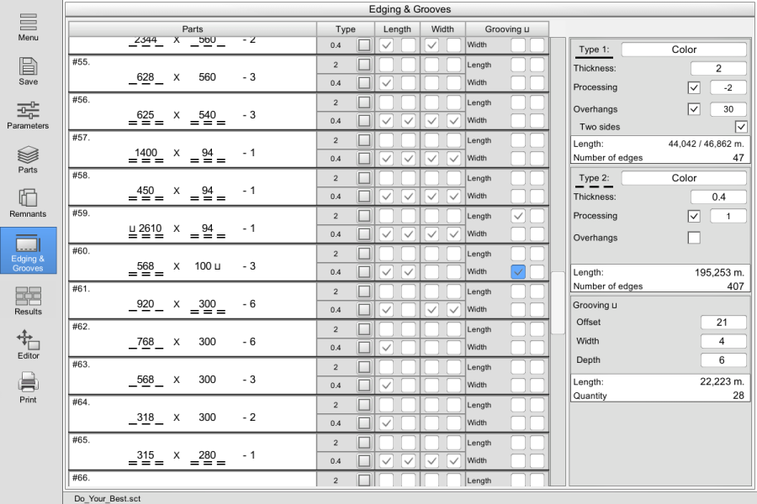The height and width of the screenshot is (504, 757).
Task: Uncheck the checked 0.4 Length edging box in row #64
Action: click(386, 423)
